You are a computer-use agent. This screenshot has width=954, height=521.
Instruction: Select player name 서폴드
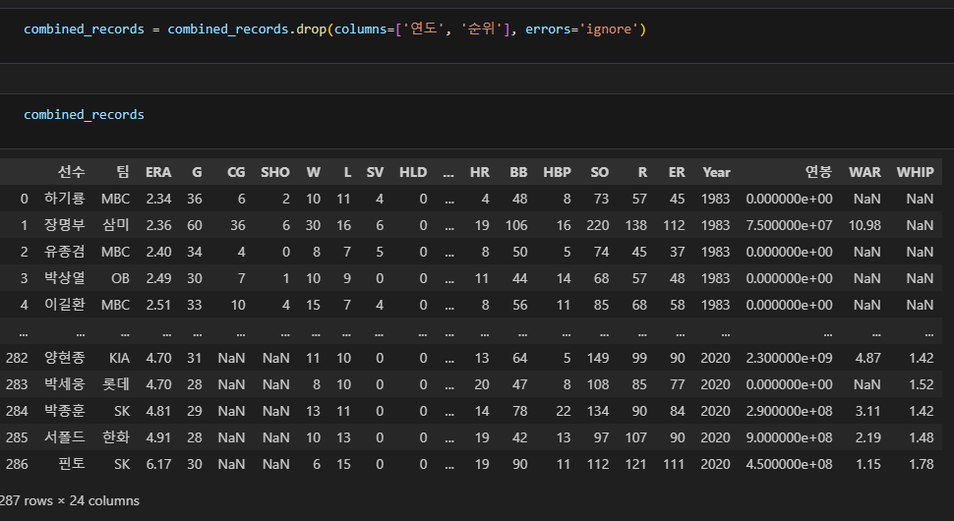pyautogui.click(x=65, y=437)
